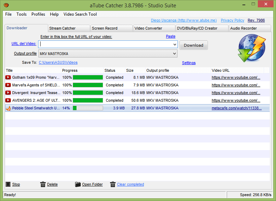Click the Ready! status bar text
This screenshot has height=201, width=276.
click(x=10, y=195)
